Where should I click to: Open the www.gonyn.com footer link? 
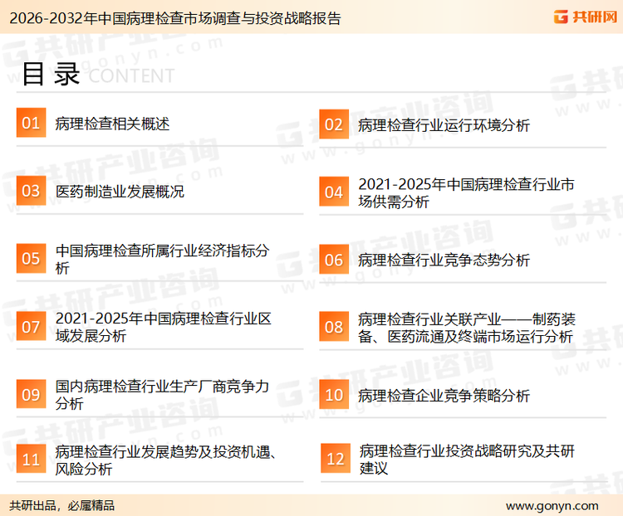pos(552,506)
